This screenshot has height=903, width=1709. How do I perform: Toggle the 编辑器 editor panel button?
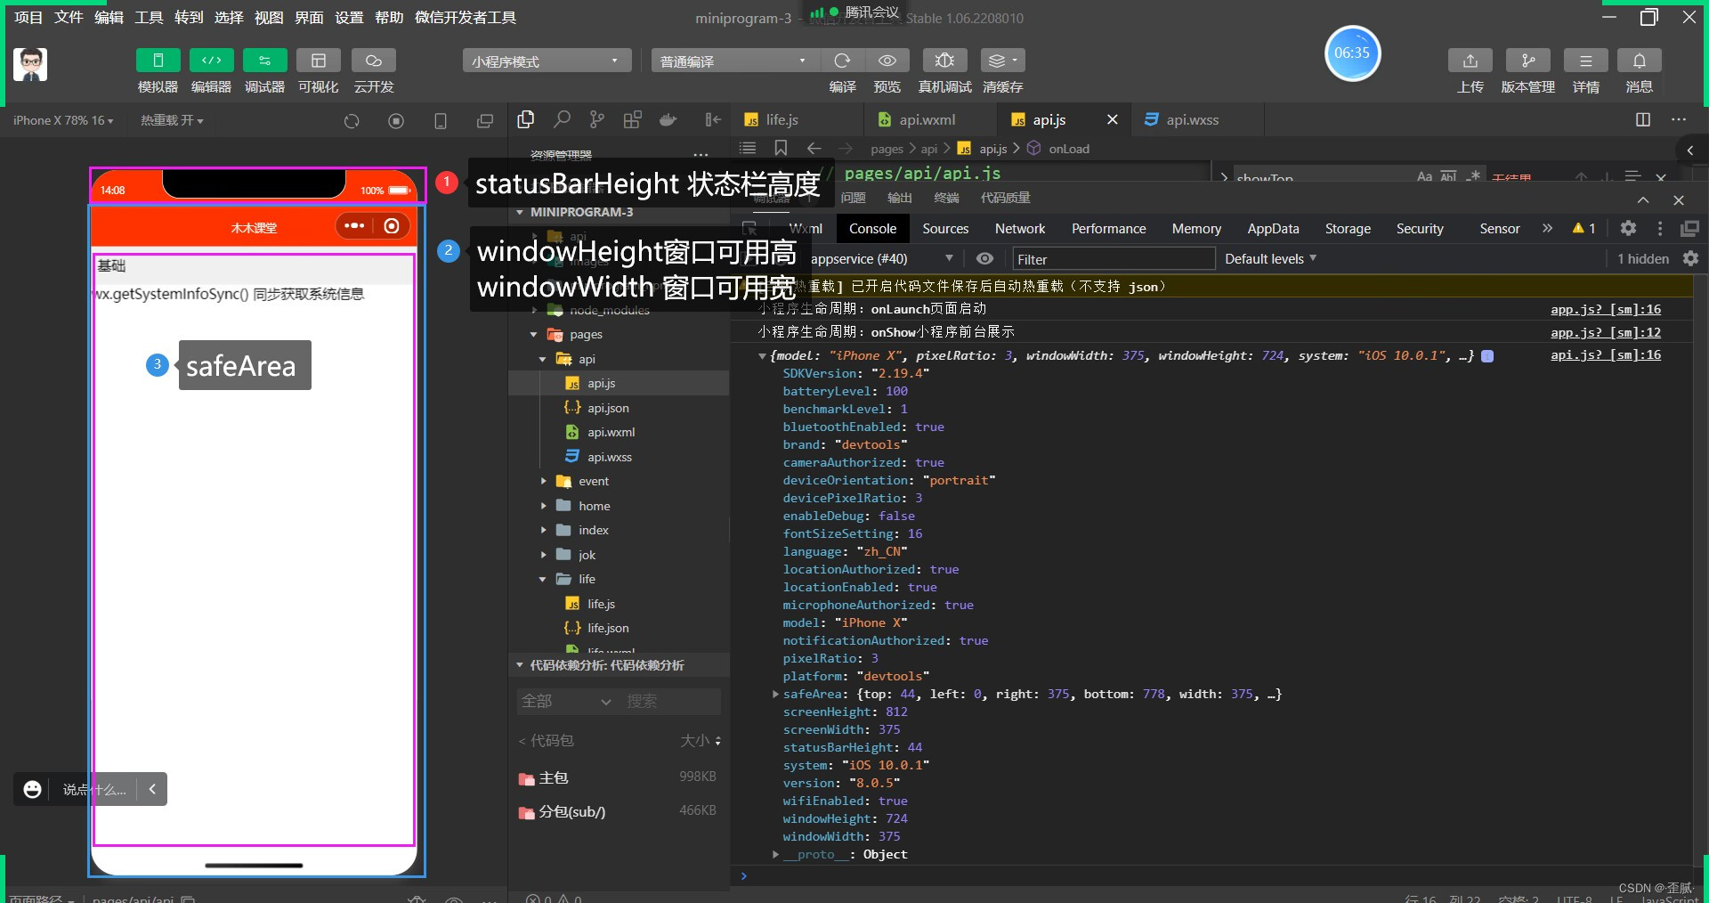[x=211, y=61]
